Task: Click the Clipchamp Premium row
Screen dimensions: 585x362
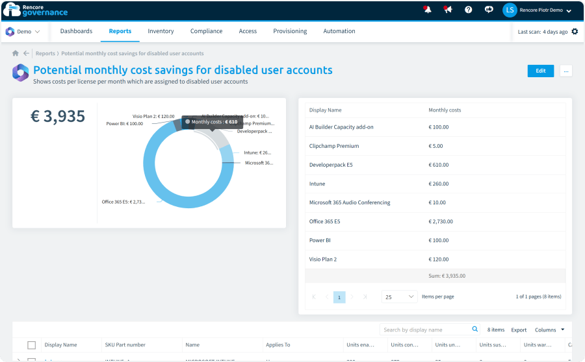Action: click(435, 146)
